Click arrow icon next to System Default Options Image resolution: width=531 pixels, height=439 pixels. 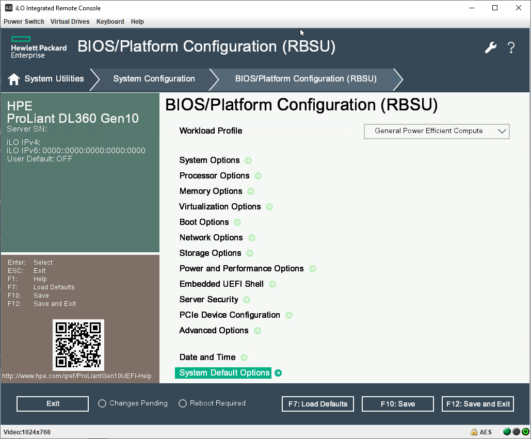click(278, 373)
